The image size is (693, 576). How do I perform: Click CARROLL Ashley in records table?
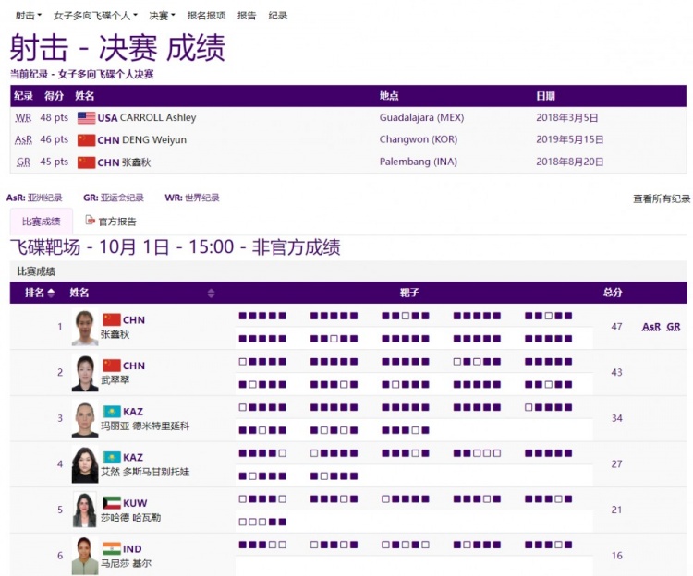click(x=158, y=118)
